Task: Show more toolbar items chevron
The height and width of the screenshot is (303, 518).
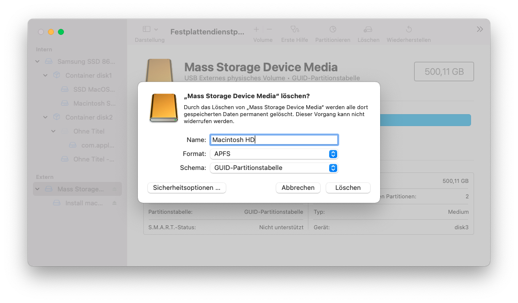Action: [480, 29]
